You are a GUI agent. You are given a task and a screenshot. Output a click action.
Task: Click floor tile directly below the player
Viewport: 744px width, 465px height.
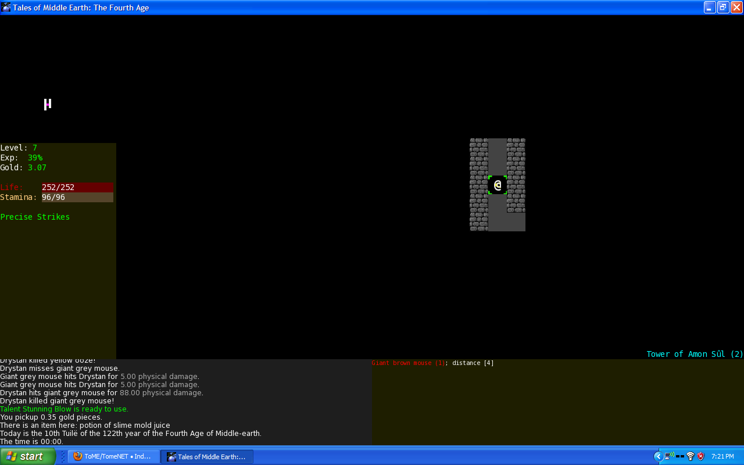point(498,203)
